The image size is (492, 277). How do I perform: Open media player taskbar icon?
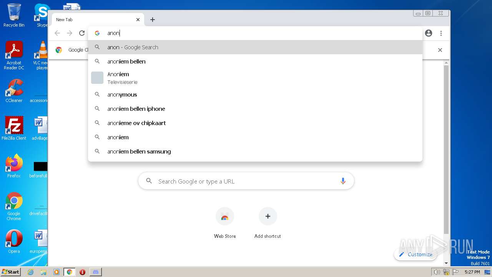57,272
